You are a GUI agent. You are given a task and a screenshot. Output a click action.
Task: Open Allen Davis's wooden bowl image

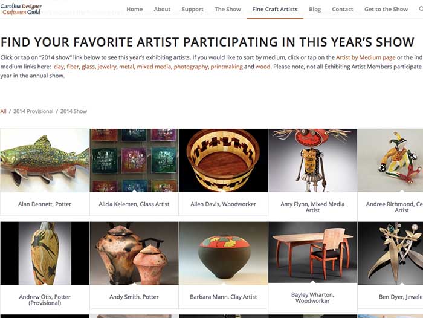click(224, 160)
